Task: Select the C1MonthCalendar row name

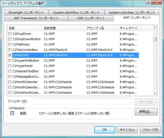Action: [x=25, y=82]
